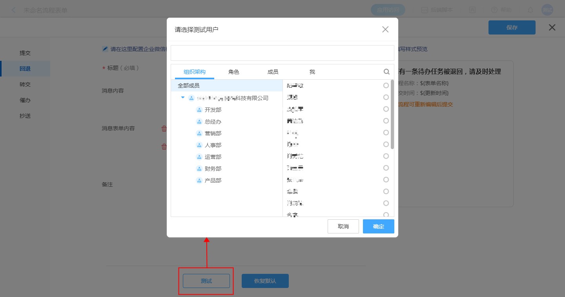The height and width of the screenshot is (297, 565).
Task: Collapse the company tree node arrow
Action: (183, 98)
